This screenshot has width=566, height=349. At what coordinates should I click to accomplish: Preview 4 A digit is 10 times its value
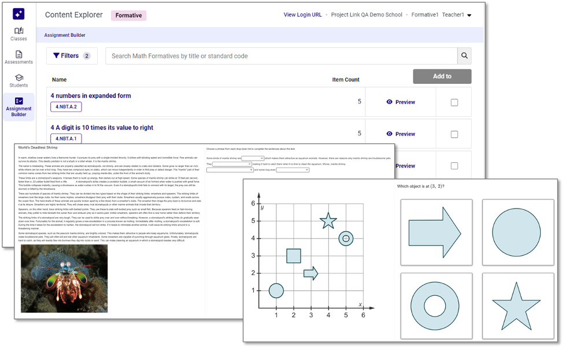click(401, 134)
